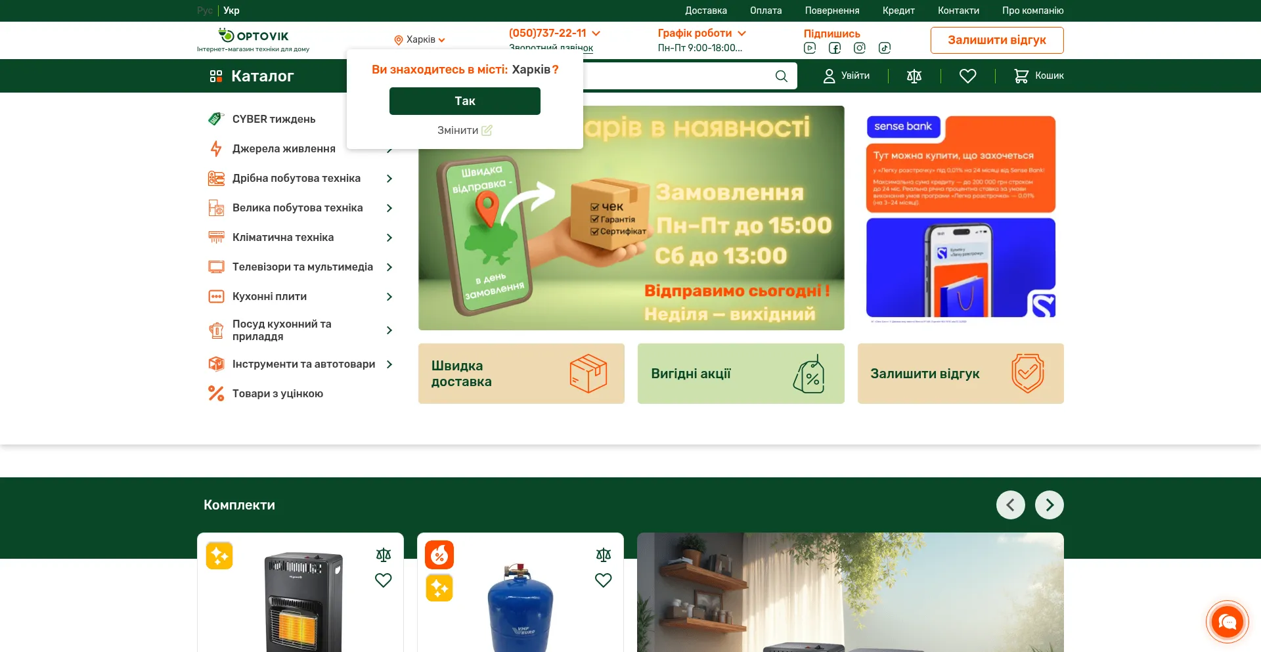Open the chat widget icon at bottom right

(x=1228, y=622)
